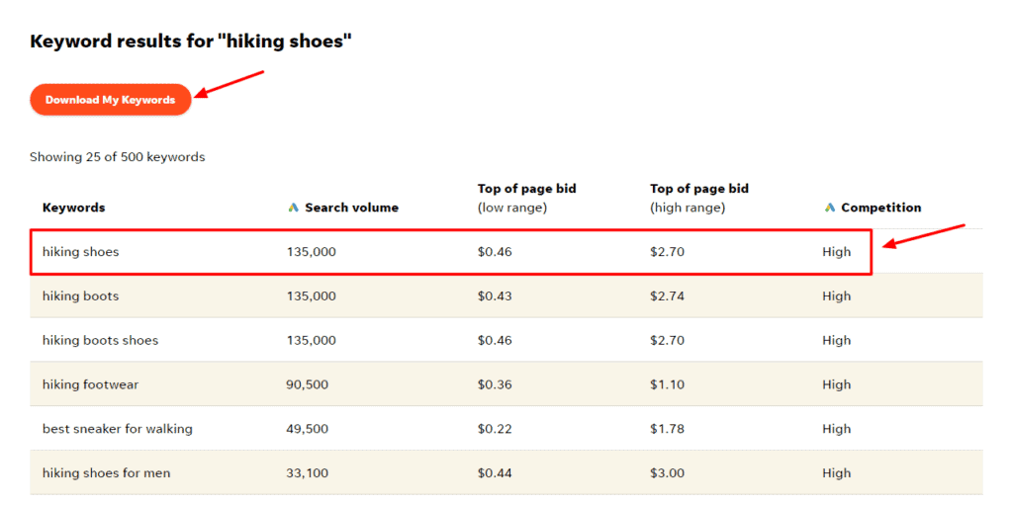1013x505 pixels.
Task: Click the Search volume header text
Action: pos(351,208)
